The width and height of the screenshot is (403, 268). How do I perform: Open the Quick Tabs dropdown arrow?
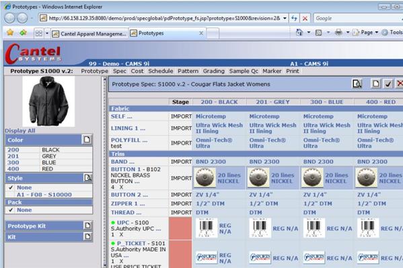[47, 34]
